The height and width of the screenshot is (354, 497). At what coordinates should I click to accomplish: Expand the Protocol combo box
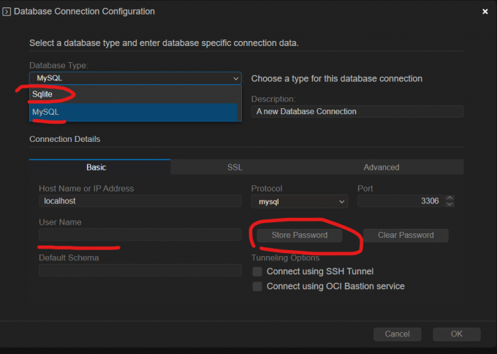tap(299, 201)
